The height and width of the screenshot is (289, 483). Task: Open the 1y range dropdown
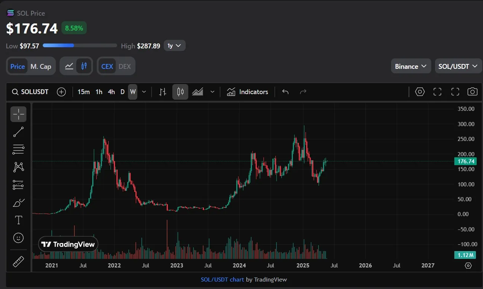pos(174,46)
